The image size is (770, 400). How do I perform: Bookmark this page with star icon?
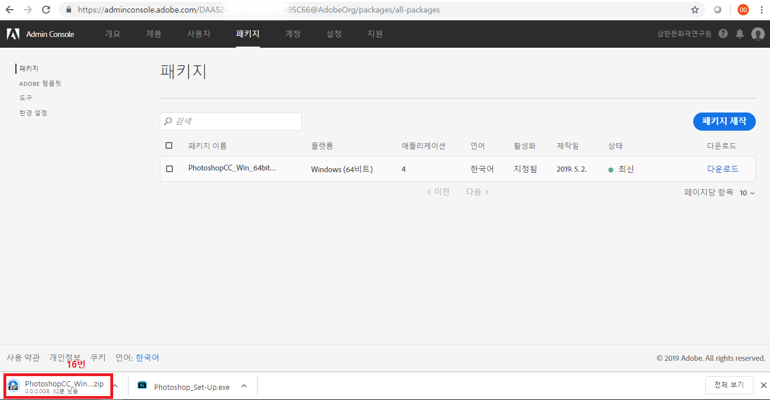pos(695,10)
